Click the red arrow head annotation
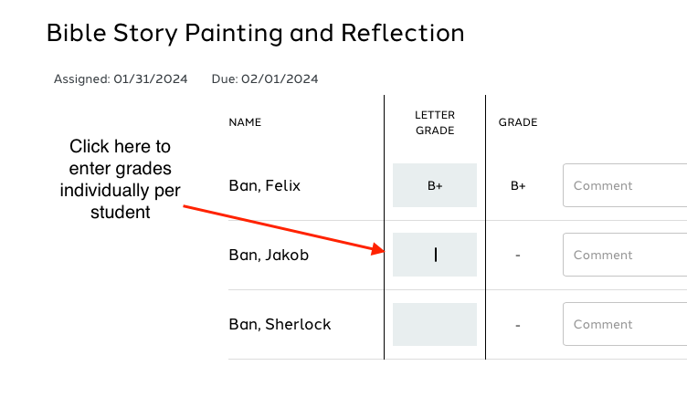687x397 pixels. pyautogui.click(x=377, y=249)
